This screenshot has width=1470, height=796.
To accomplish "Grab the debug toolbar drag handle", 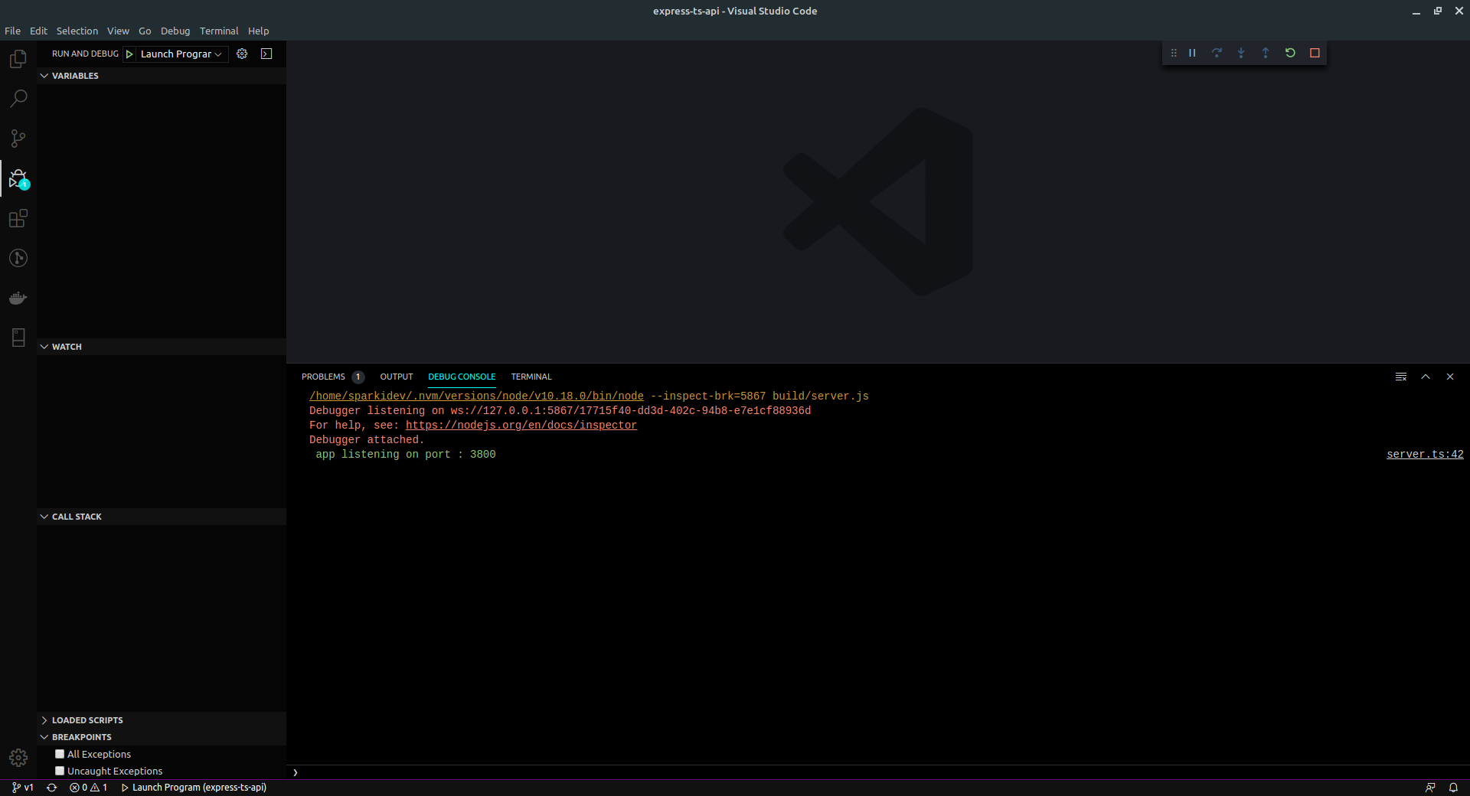I will pyautogui.click(x=1174, y=53).
